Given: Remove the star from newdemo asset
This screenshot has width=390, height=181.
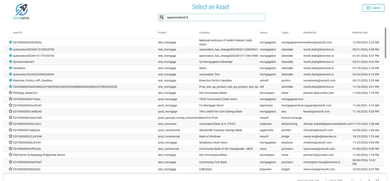Looking at the screenshot, I should [11, 68].
